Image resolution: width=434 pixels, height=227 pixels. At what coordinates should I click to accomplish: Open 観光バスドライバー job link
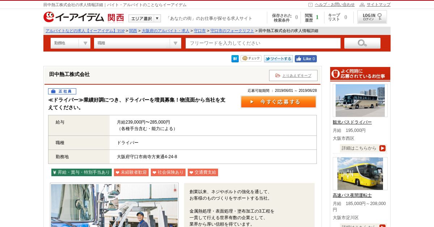pyautogui.click(x=352, y=122)
